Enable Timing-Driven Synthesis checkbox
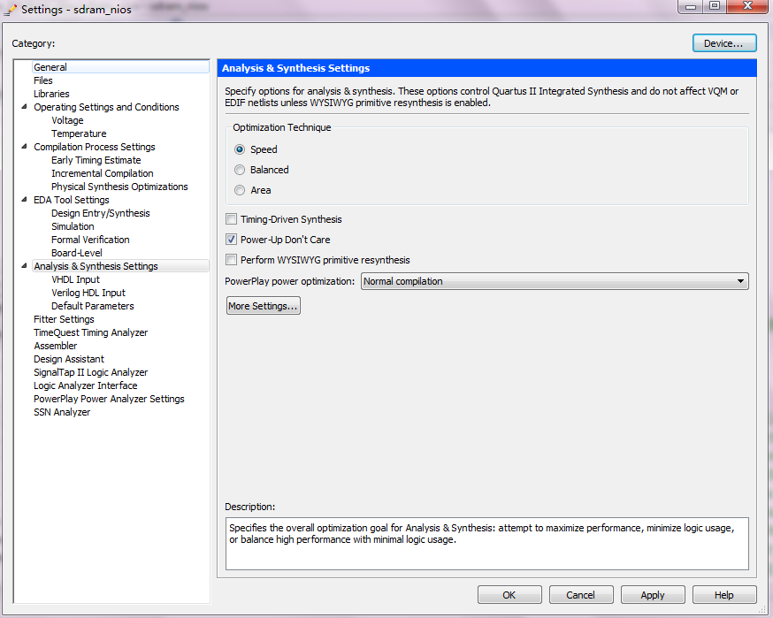The height and width of the screenshot is (618, 773). pos(231,218)
